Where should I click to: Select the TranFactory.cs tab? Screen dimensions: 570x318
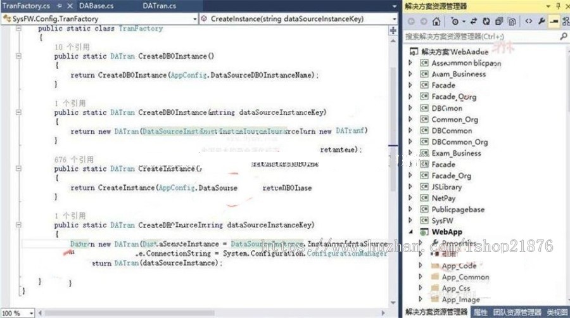click(x=26, y=6)
